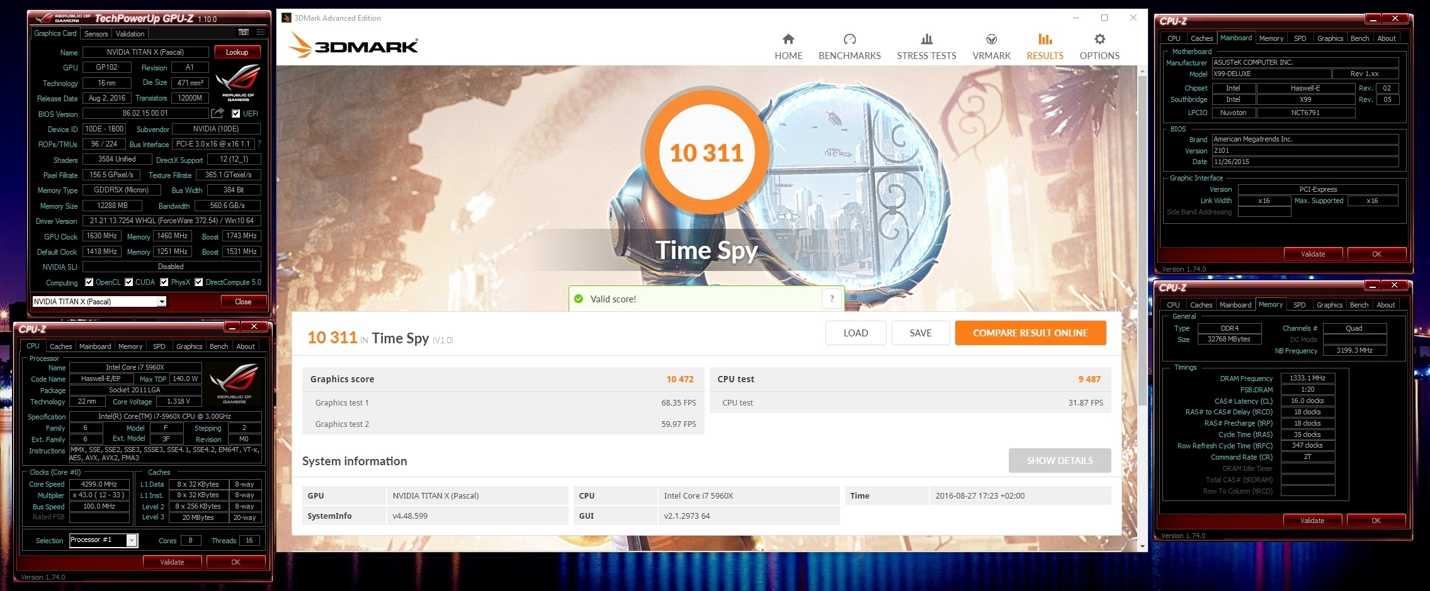Open the VRMARK section
Viewport: 1430px width, 591px height.
click(991, 47)
